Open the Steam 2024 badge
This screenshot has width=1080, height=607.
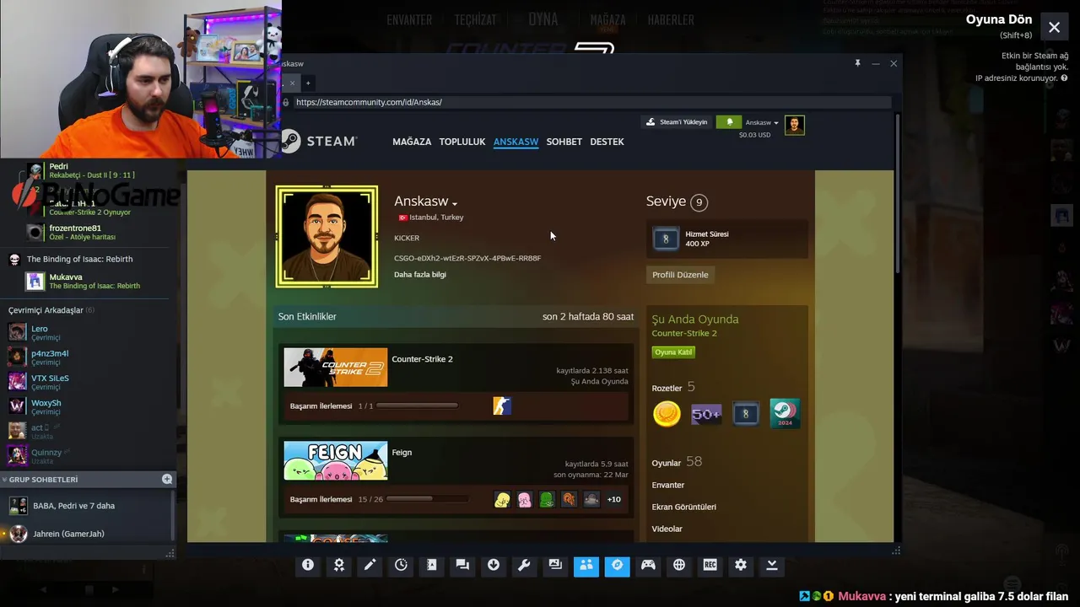785,414
